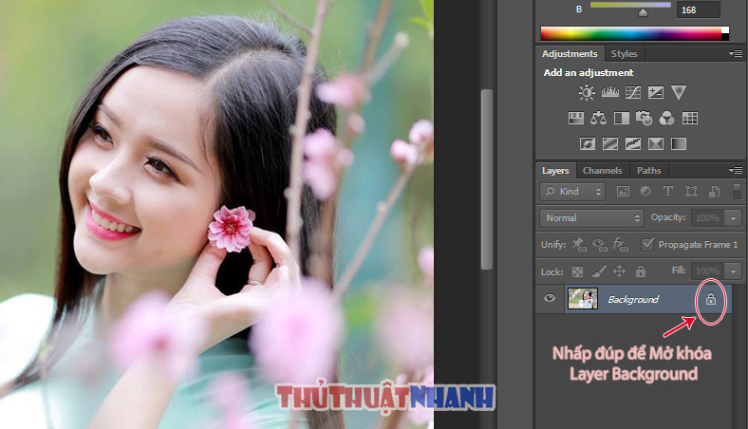Add a Selective Color adjustment

point(656,143)
